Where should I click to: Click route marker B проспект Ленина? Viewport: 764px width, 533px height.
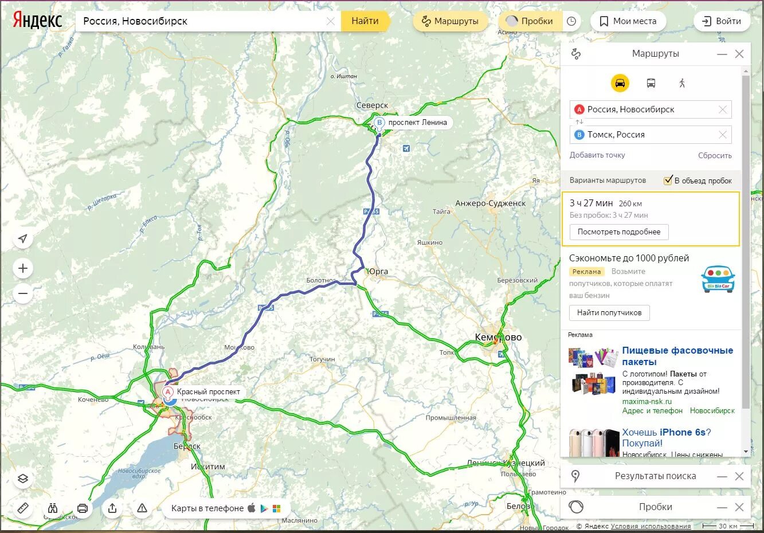(x=379, y=123)
